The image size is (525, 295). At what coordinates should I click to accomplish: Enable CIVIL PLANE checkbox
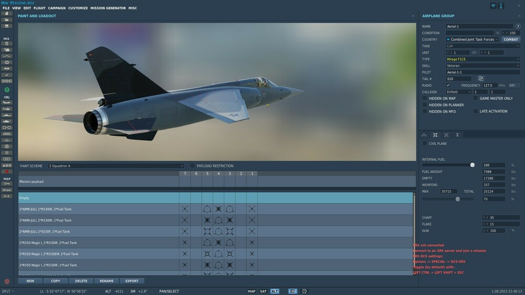point(425,143)
